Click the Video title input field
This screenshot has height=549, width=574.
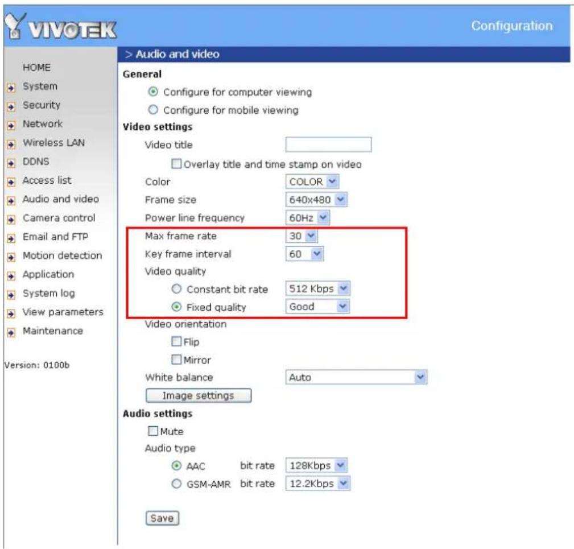pyautogui.click(x=328, y=145)
